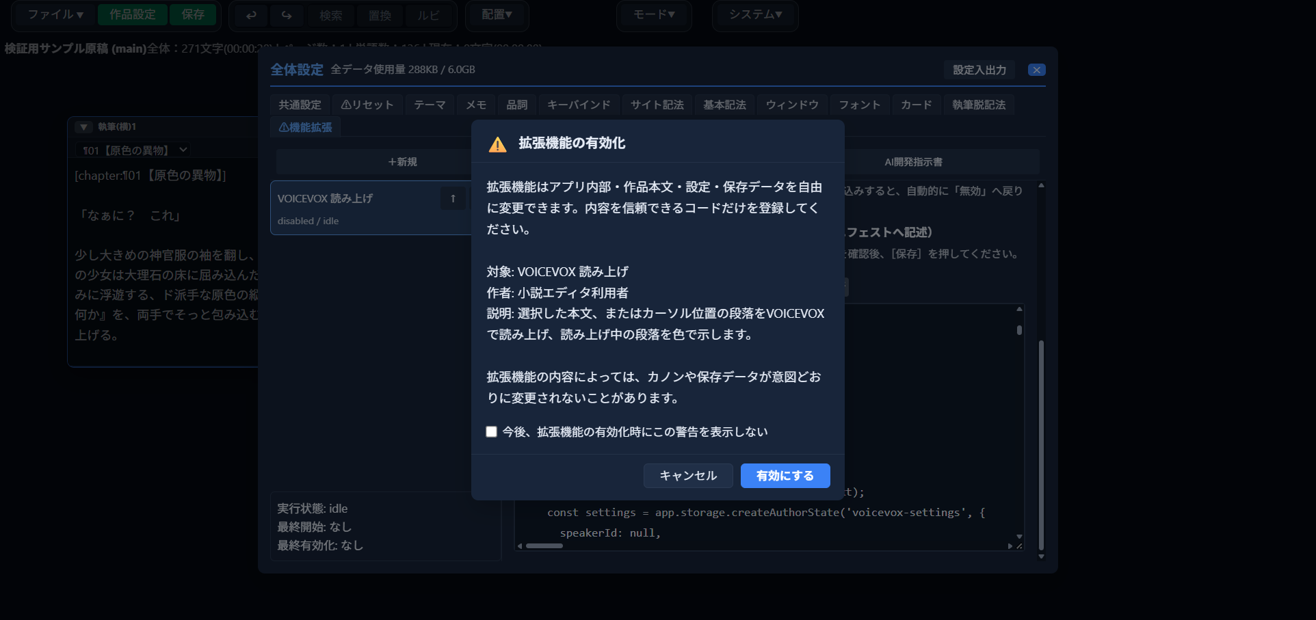Viewport: 1316px width, 620px height.
Task: Click the code editor horizontal scrollbar thumb
Action: [544, 545]
